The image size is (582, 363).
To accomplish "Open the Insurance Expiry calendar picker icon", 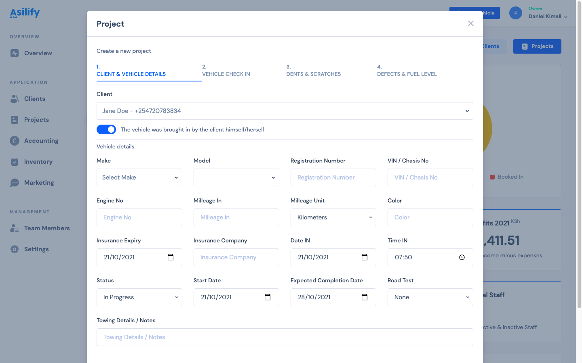I will click(x=171, y=257).
